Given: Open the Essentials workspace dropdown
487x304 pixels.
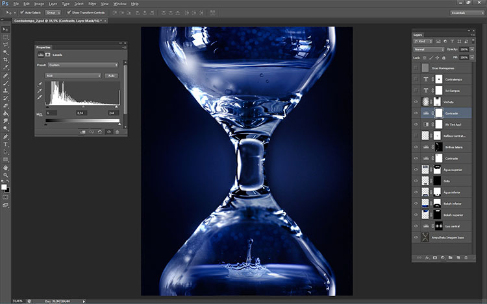Looking at the screenshot, I should (467, 13).
